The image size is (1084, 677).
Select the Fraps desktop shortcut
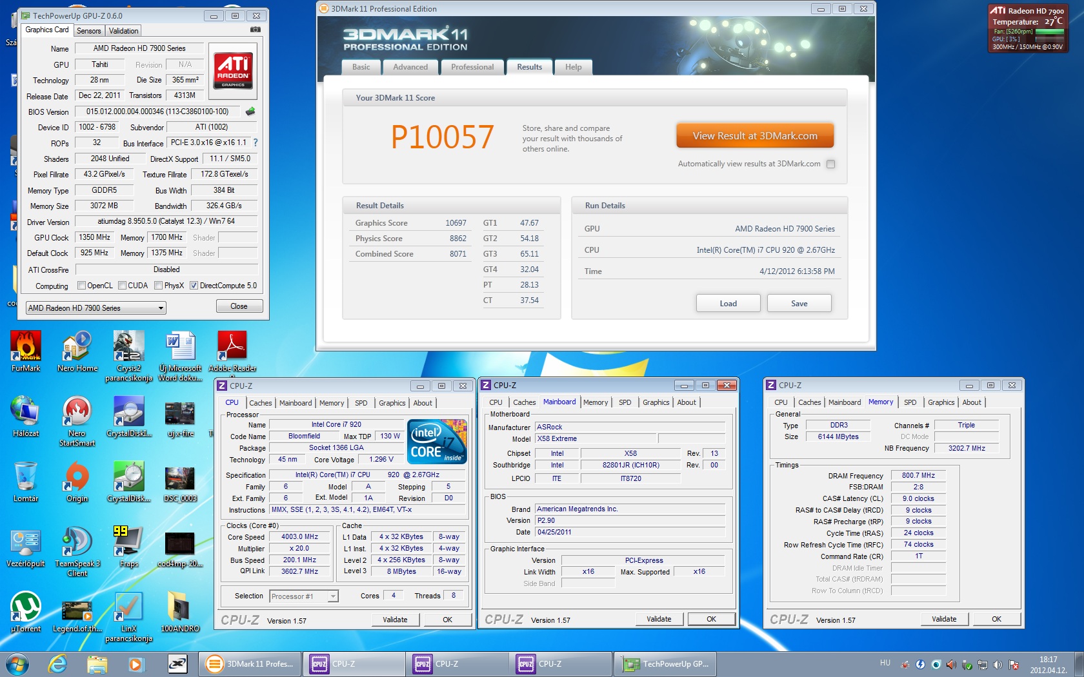(128, 547)
